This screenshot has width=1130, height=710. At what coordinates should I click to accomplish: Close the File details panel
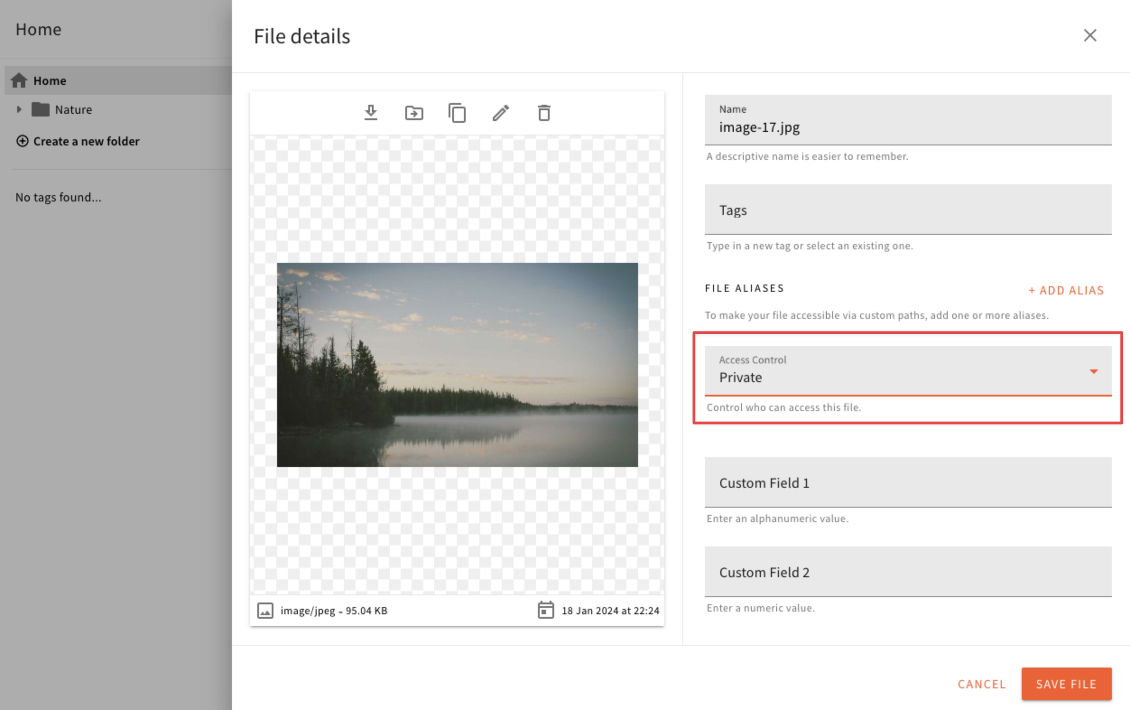pos(1090,35)
